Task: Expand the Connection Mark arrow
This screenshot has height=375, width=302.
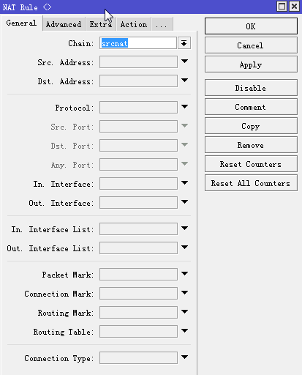Action: tap(184, 292)
